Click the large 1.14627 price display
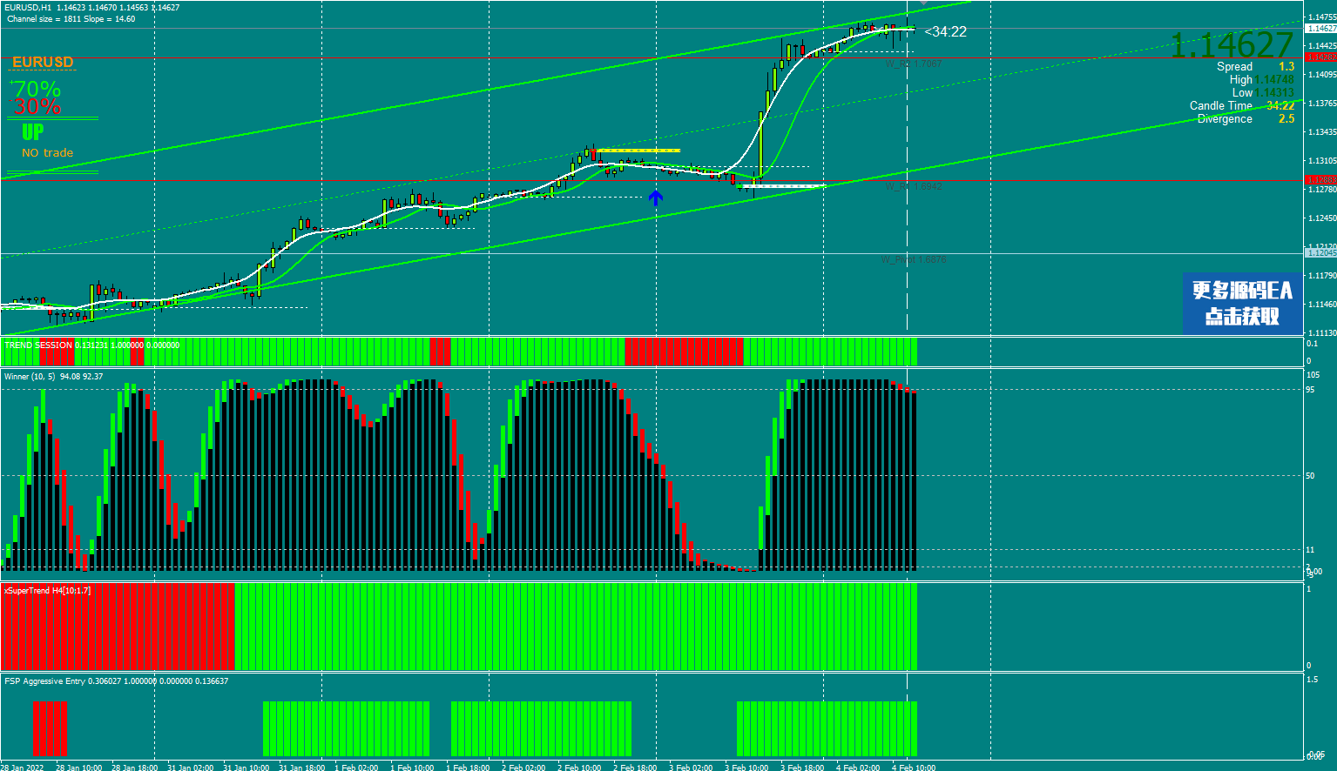The height and width of the screenshot is (771, 1337). tap(1231, 45)
